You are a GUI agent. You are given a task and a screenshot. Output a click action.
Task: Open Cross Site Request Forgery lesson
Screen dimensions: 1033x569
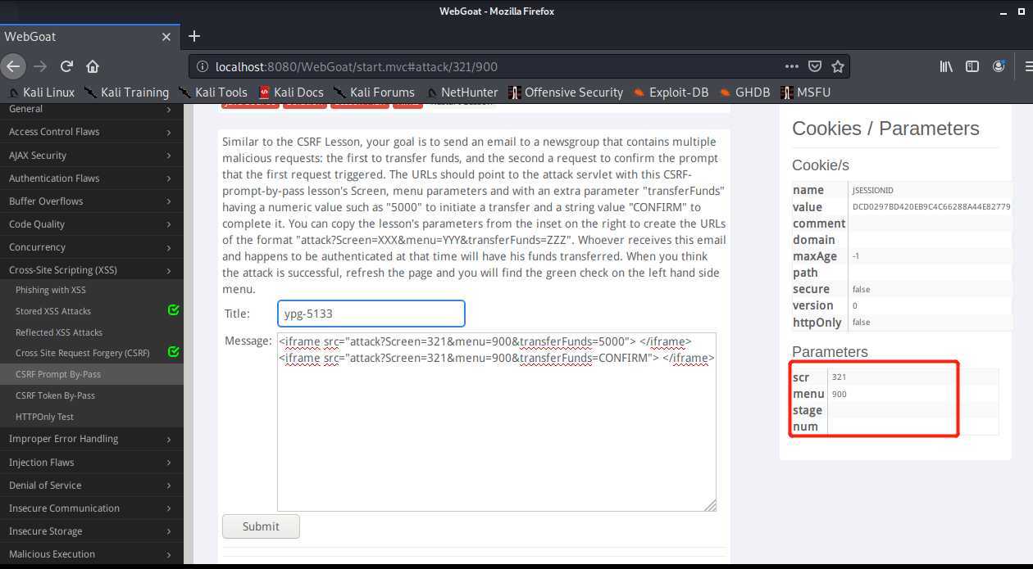pyautogui.click(x=83, y=353)
